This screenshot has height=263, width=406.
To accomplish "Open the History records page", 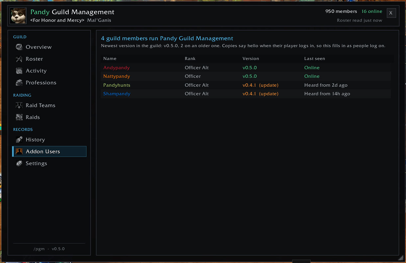I will 49,139.
